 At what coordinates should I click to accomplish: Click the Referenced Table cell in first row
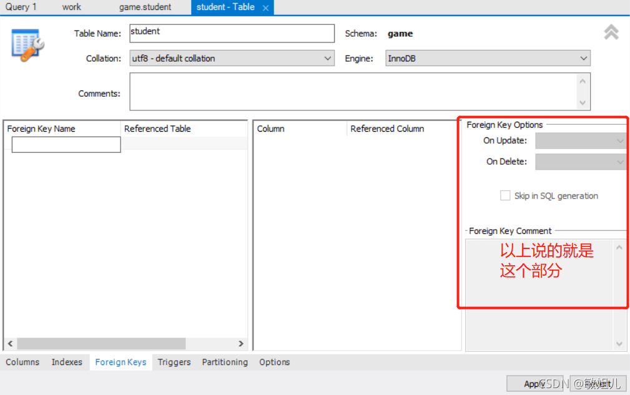(184, 144)
